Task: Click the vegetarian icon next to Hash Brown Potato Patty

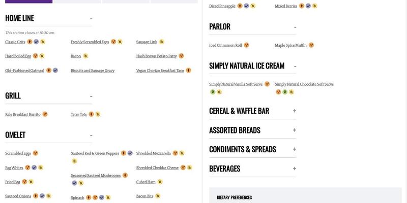Action: tap(181, 56)
